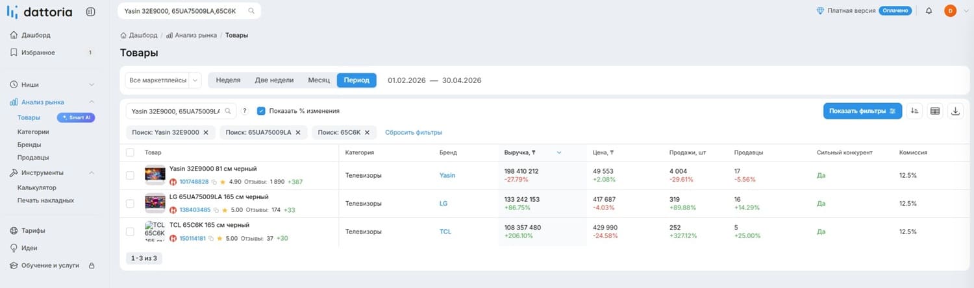Open Продавцы under Анализ рынка
Screen dimensions: 974x288
pyautogui.click(x=33, y=157)
